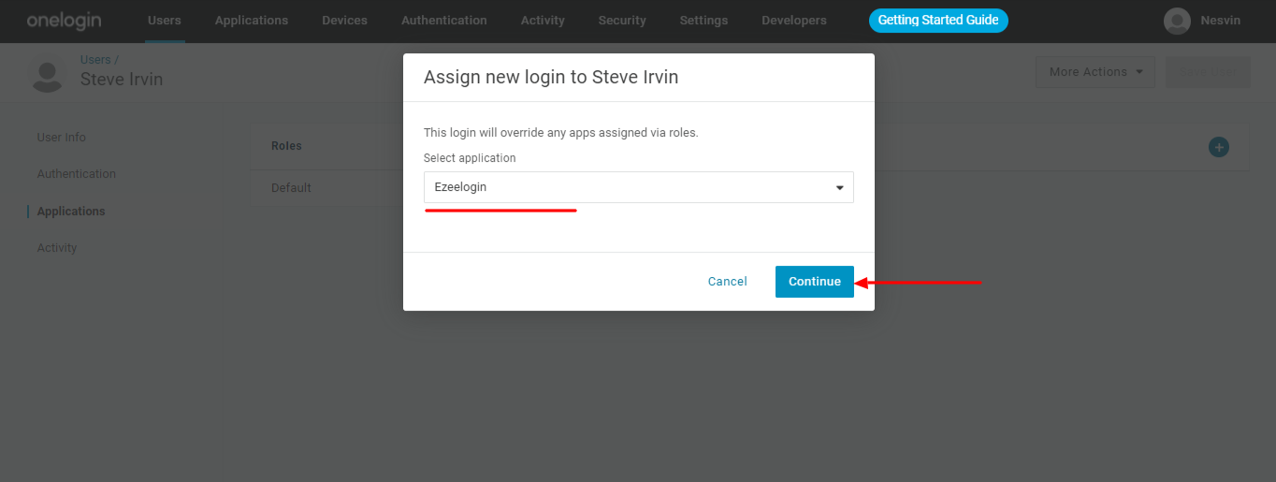Image resolution: width=1276 pixels, height=482 pixels.
Task: Click the Nesvin account name
Action: pyautogui.click(x=1221, y=21)
